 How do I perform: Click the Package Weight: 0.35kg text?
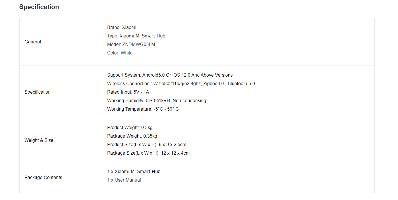(132, 136)
